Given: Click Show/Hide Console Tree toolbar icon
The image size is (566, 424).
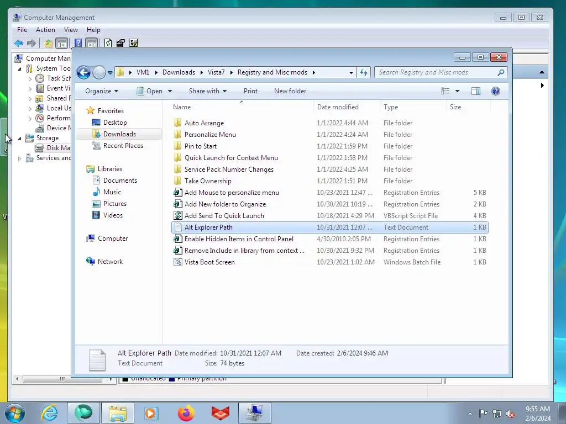Looking at the screenshot, I should (62, 43).
